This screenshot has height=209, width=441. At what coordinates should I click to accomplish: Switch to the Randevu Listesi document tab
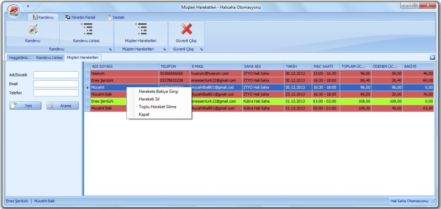pos(49,58)
